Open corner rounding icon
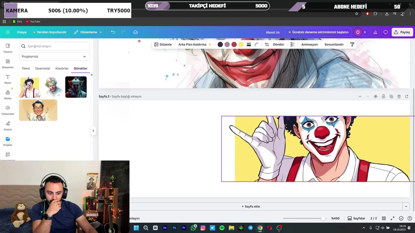 coord(256,44)
